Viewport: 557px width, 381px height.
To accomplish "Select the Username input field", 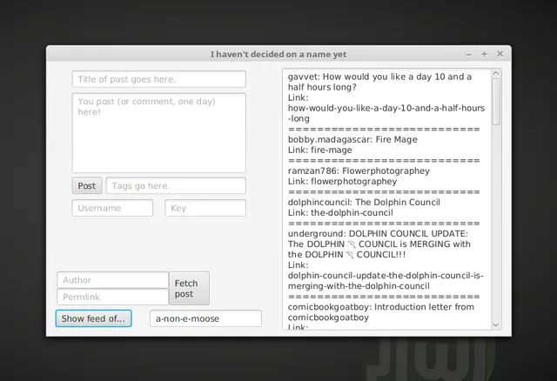I will [112, 208].
